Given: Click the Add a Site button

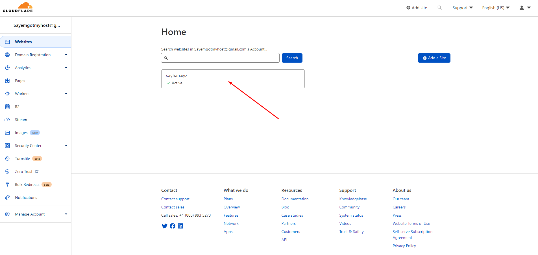Looking at the screenshot, I should click(434, 58).
